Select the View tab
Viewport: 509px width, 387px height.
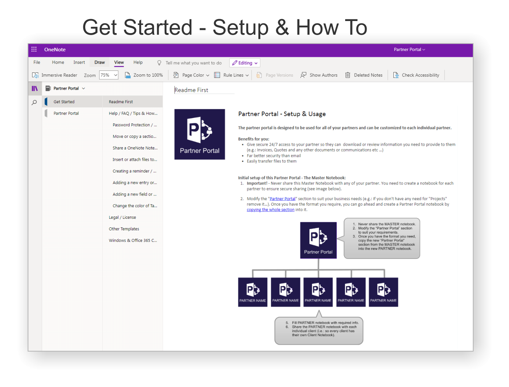119,62
